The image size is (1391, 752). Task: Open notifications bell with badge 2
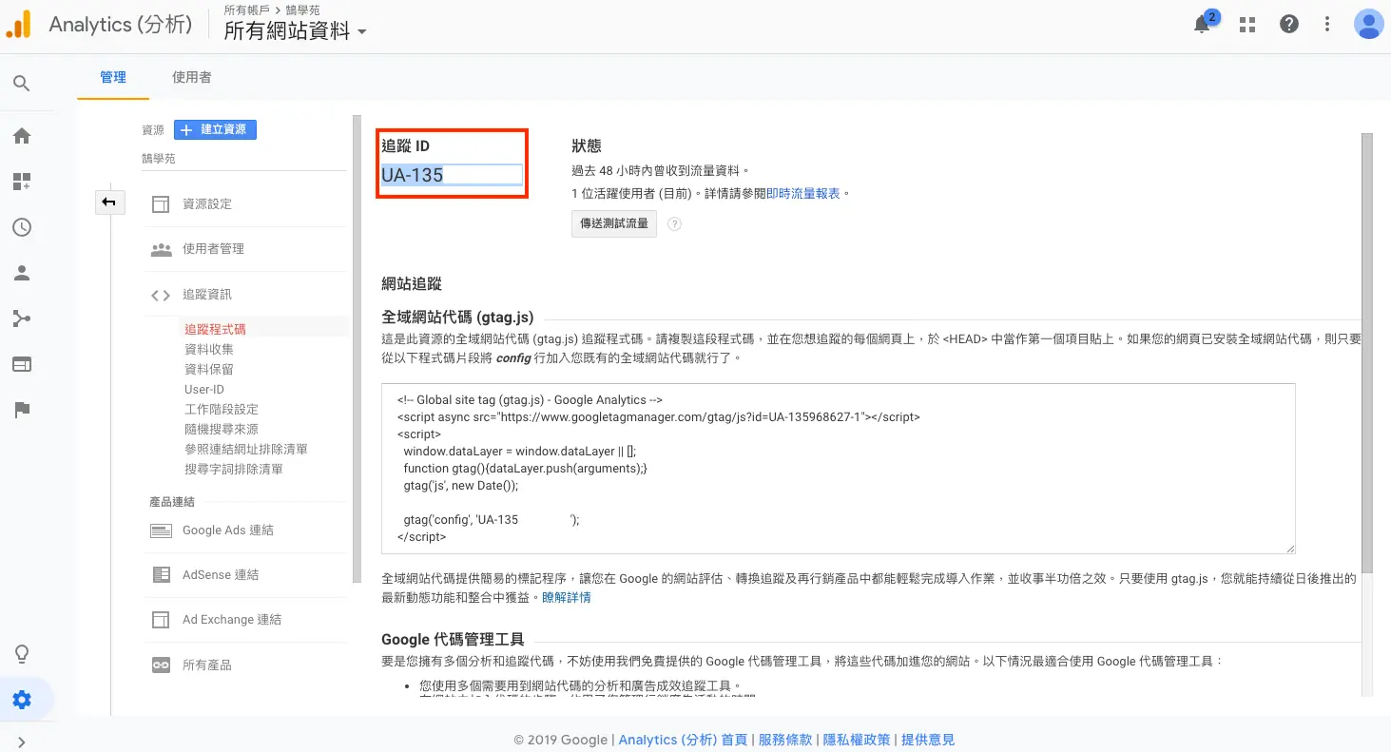(1204, 23)
